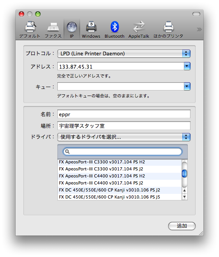219x257 pixels.
Task: Expand the キュー queue dropdown arrow
Action: pyautogui.click(x=187, y=86)
